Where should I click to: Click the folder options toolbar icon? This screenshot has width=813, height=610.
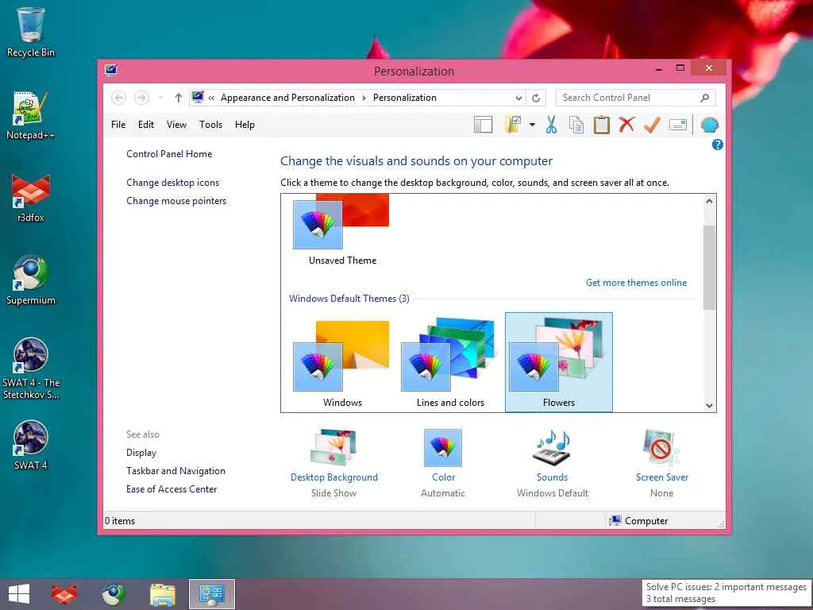tap(513, 125)
